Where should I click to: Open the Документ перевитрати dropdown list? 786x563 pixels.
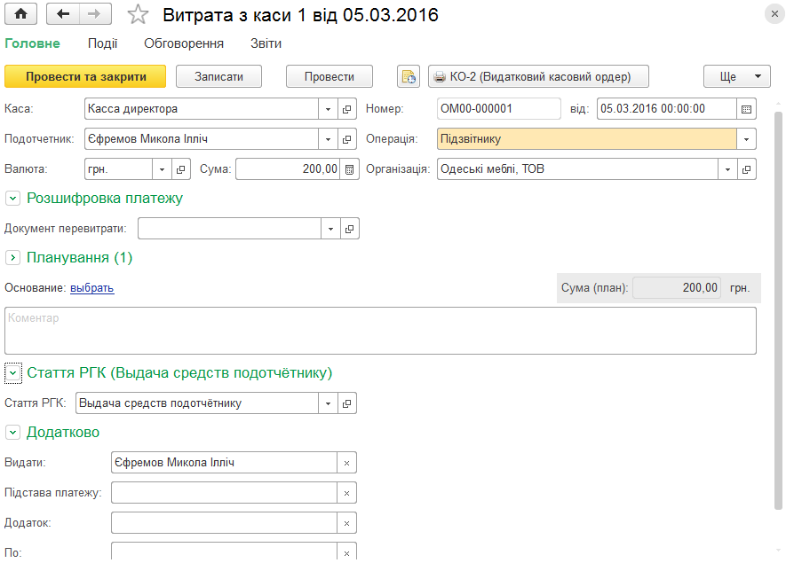point(331,229)
